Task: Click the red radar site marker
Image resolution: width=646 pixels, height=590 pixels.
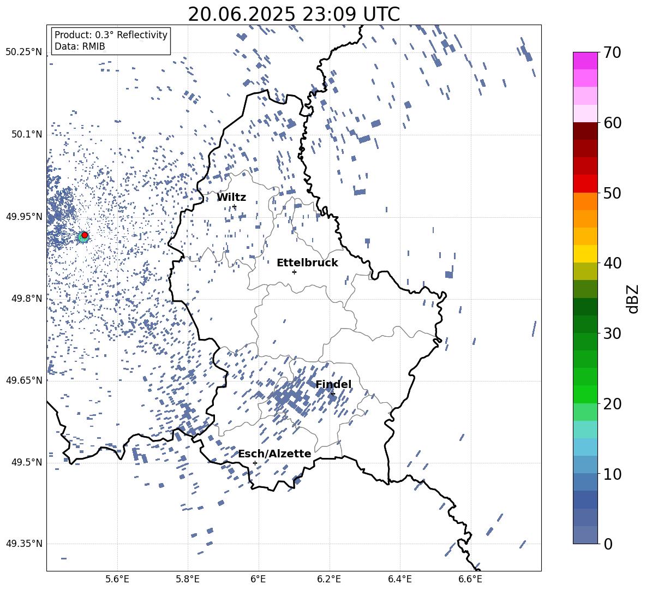Action: coord(85,235)
